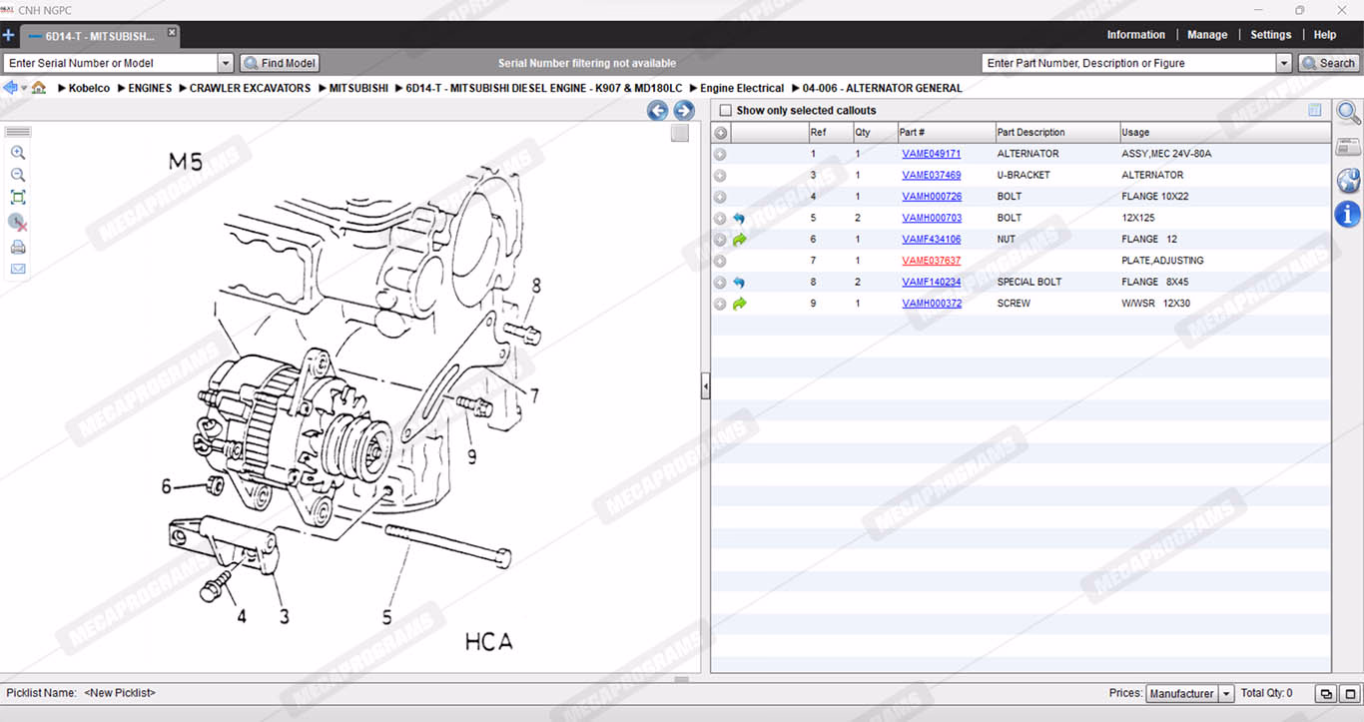This screenshot has width=1364, height=722.
Task: Click the home icon in breadcrumb bar
Action: 39,88
